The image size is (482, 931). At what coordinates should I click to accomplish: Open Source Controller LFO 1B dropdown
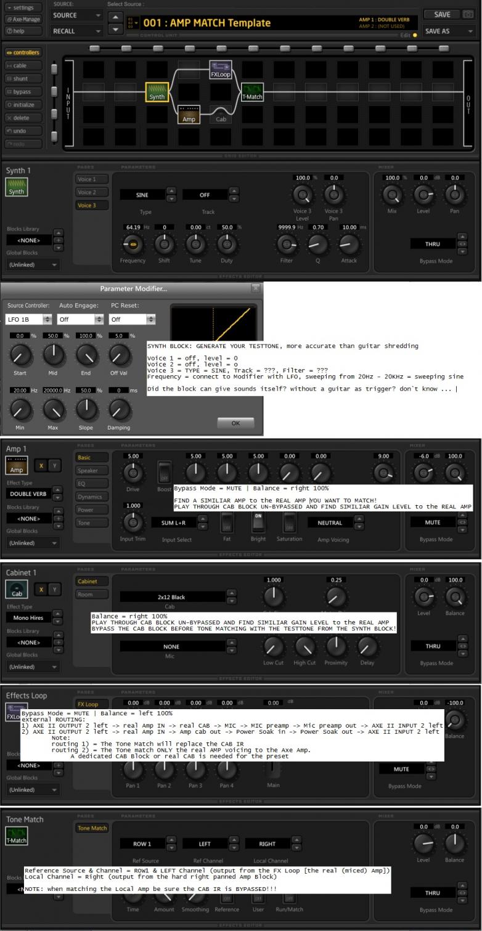(x=29, y=319)
